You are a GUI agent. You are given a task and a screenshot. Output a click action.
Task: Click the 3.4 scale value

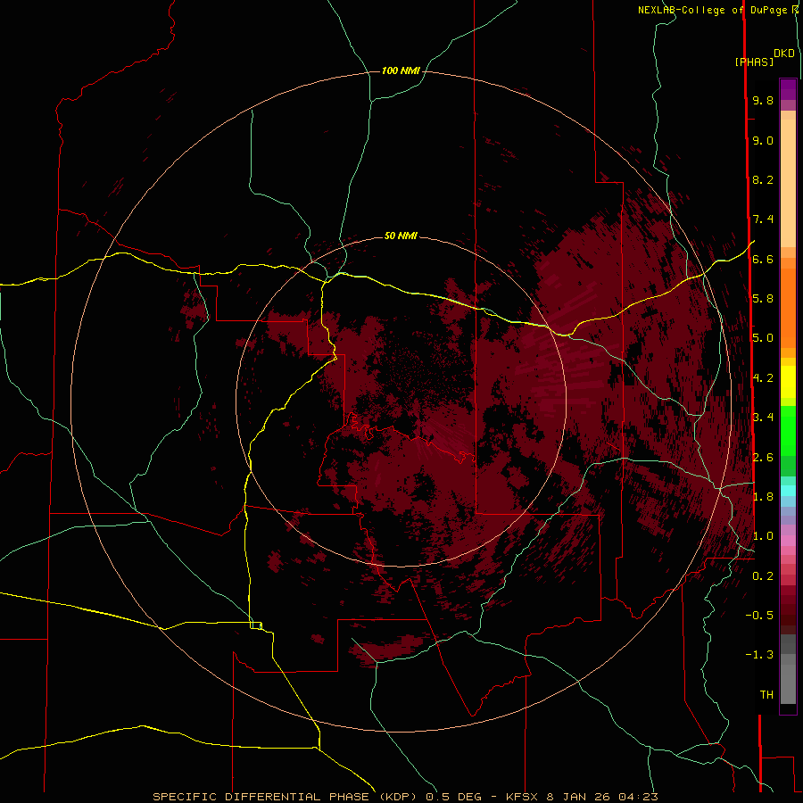[x=763, y=418]
